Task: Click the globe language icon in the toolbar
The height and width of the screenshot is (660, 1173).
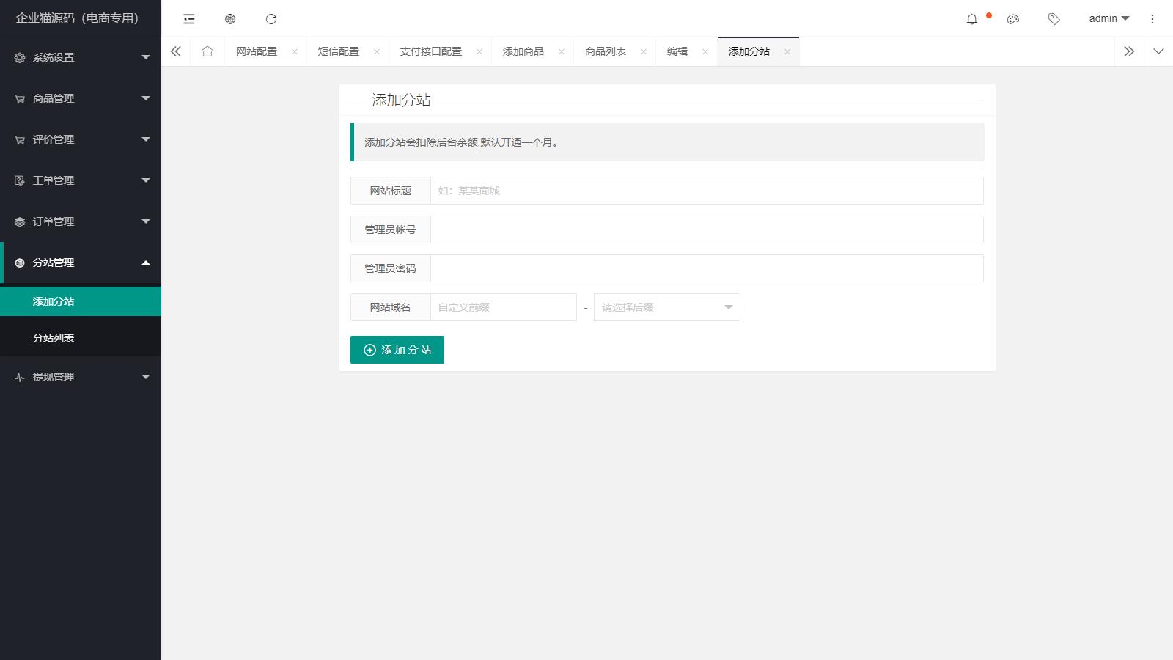Action: point(230,19)
